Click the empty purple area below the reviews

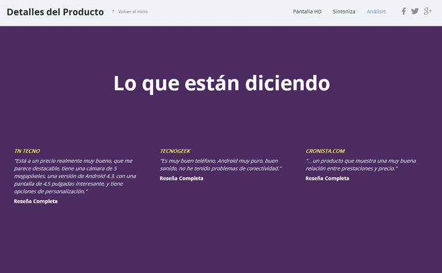(x=221, y=241)
